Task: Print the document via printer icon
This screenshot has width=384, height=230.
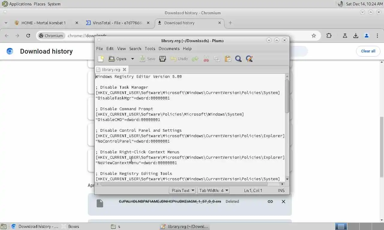Action: pos(163,59)
